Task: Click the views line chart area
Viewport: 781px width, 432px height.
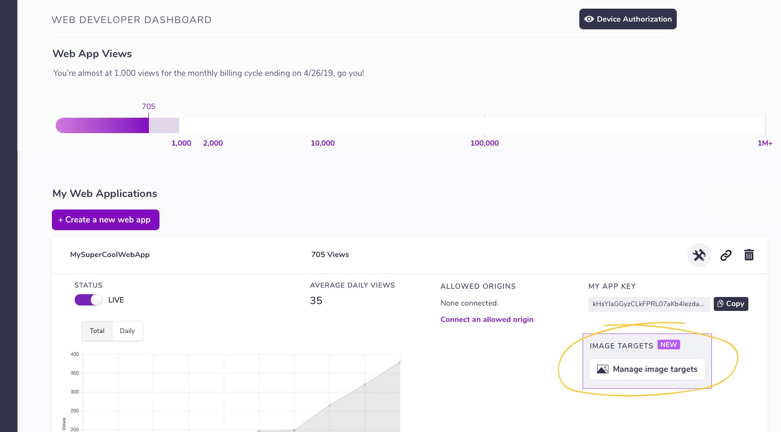Action: point(241,393)
